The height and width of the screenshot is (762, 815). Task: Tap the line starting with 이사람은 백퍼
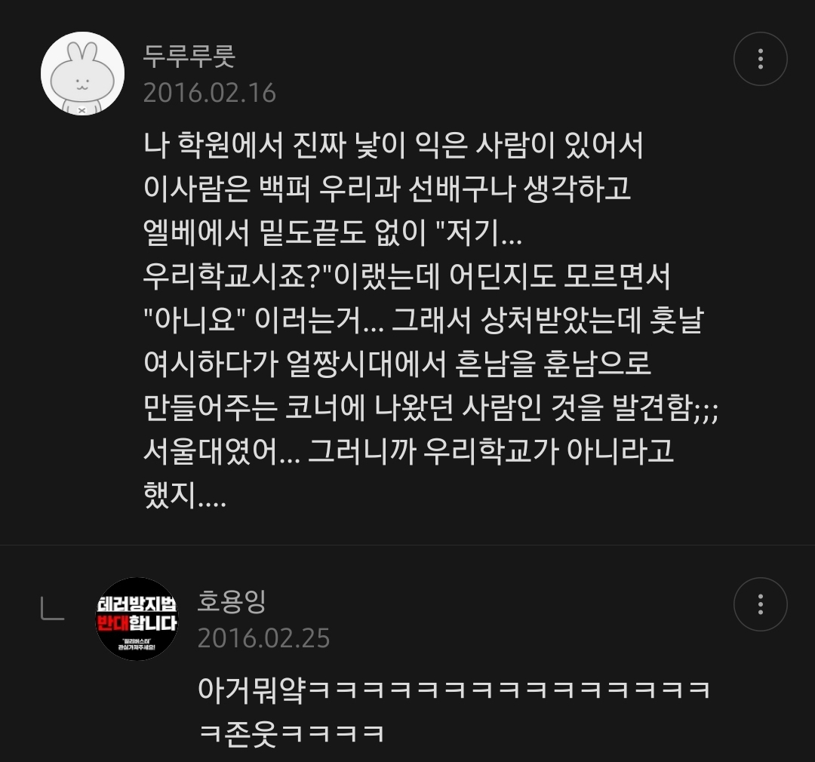(387, 189)
